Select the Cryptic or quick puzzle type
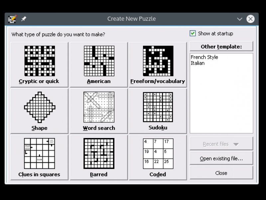Image resolution: width=266 pixels, height=200 pixels. tap(39, 65)
